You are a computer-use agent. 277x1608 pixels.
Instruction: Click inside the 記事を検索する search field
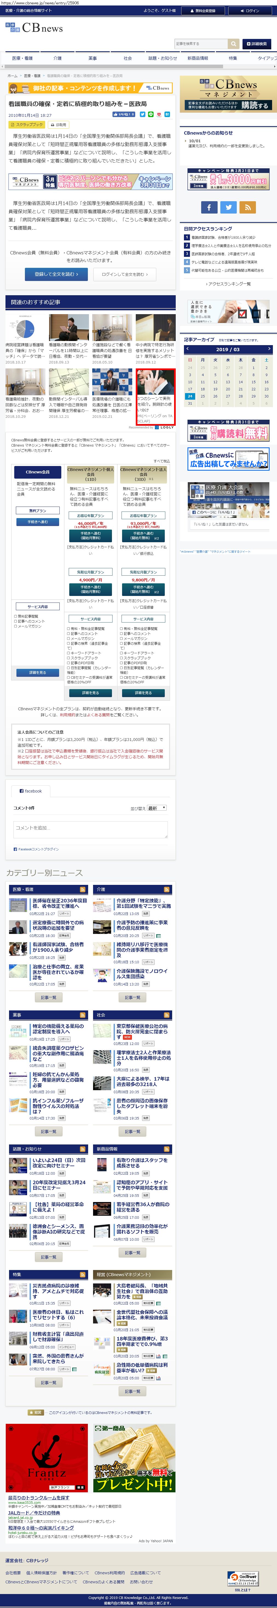coord(201,44)
